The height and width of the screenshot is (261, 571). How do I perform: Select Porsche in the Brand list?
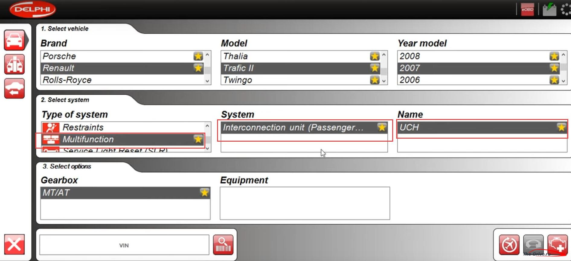pyautogui.click(x=122, y=56)
